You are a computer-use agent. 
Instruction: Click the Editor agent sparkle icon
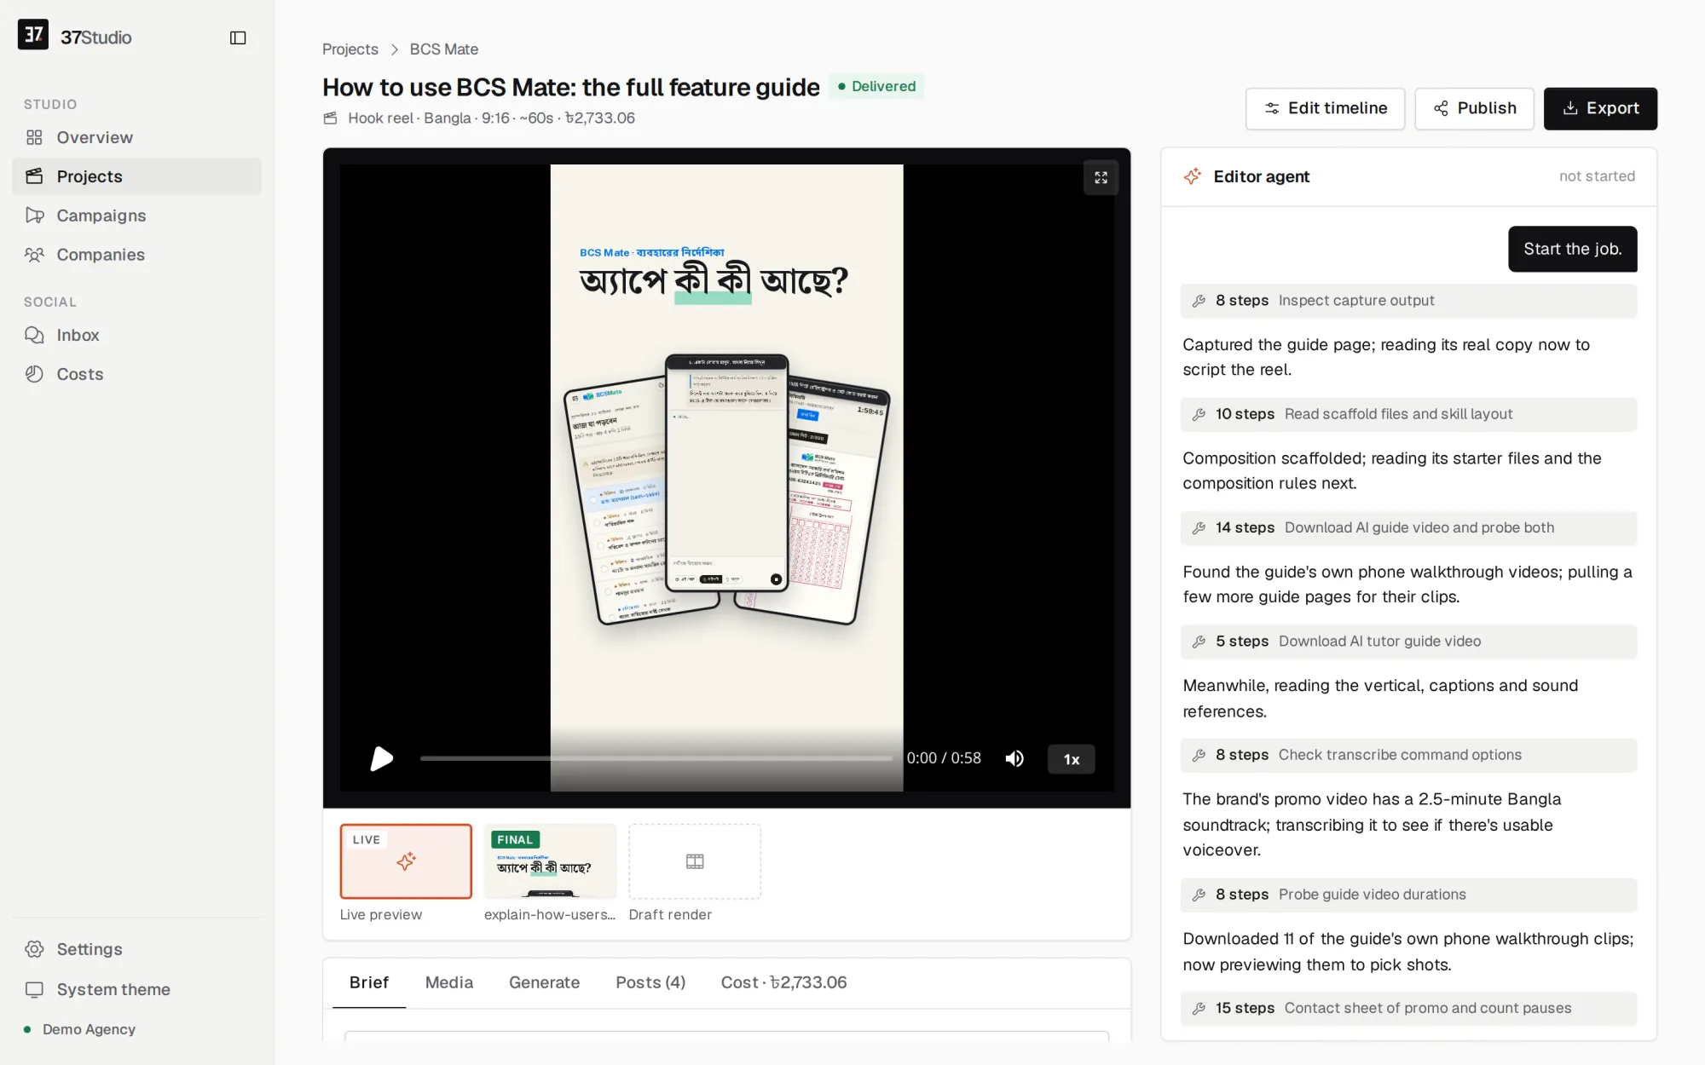coord(1192,176)
